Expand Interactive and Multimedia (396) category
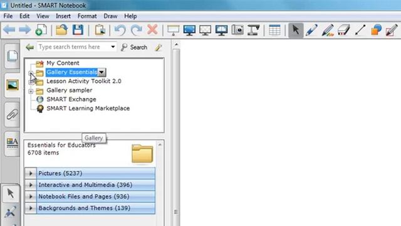401x226 pixels. pos(31,185)
